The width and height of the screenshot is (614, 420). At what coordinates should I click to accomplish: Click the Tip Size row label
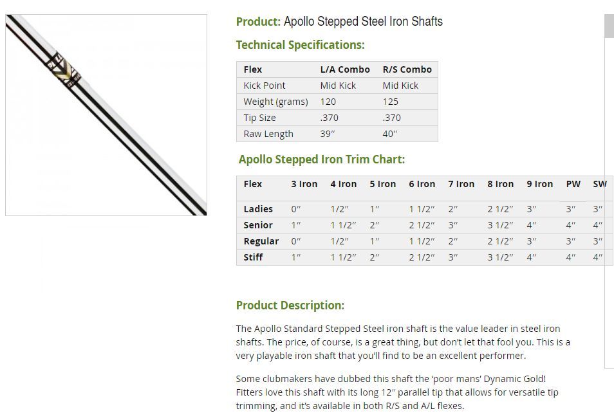pos(259,118)
